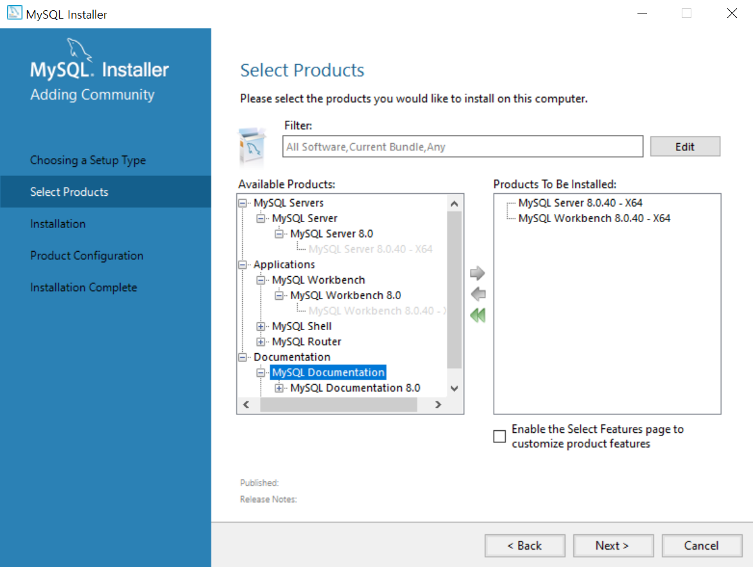753x567 pixels.
Task: Click the horizontal scrollbar right arrow
Action: pyautogui.click(x=438, y=405)
